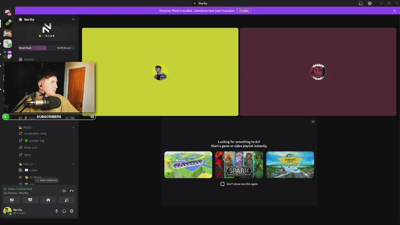This screenshot has width=400, height=225.
Task: Launch the Spark activity
Action: [239, 165]
